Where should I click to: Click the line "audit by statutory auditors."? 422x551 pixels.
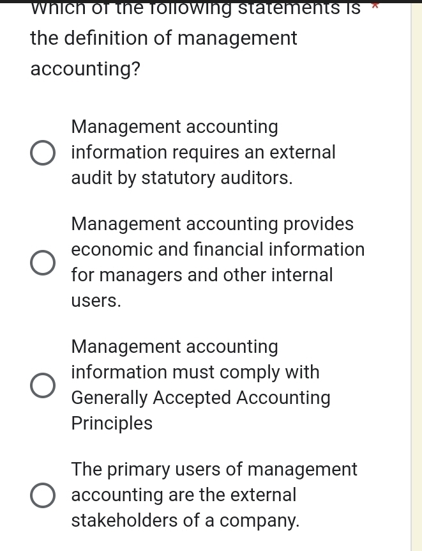click(x=182, y=178)
